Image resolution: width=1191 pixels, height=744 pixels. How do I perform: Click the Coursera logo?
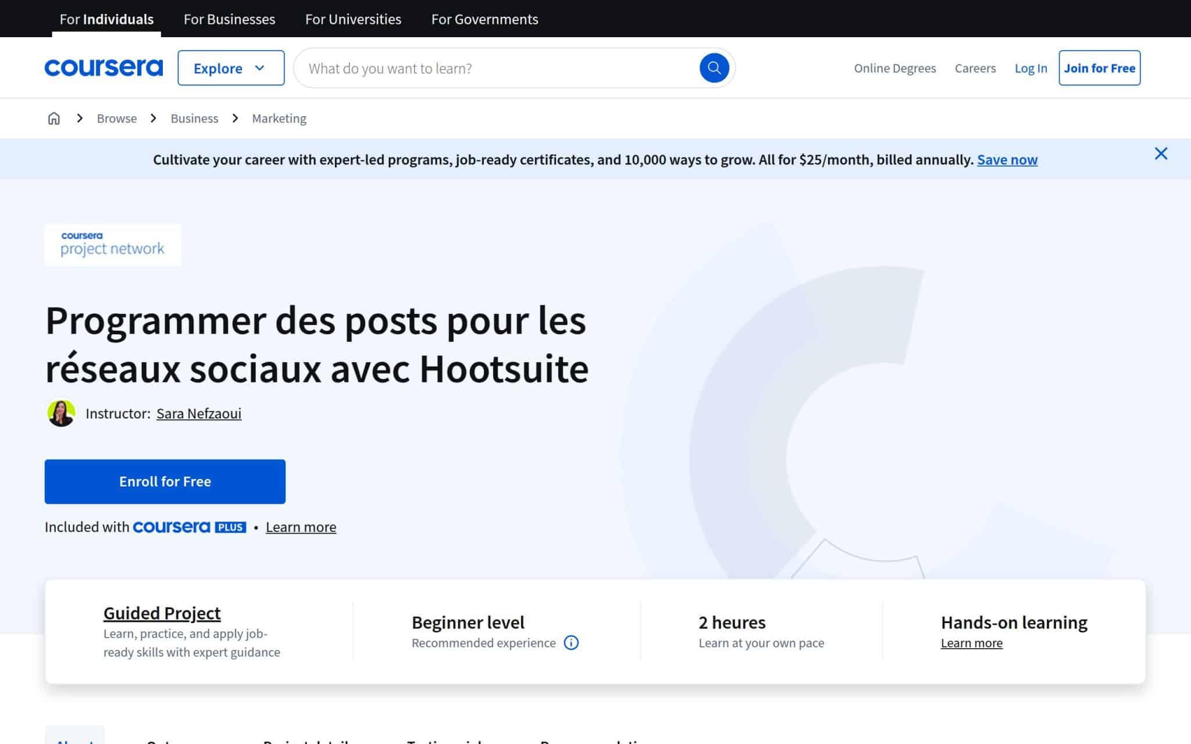[x=104, y=68]
